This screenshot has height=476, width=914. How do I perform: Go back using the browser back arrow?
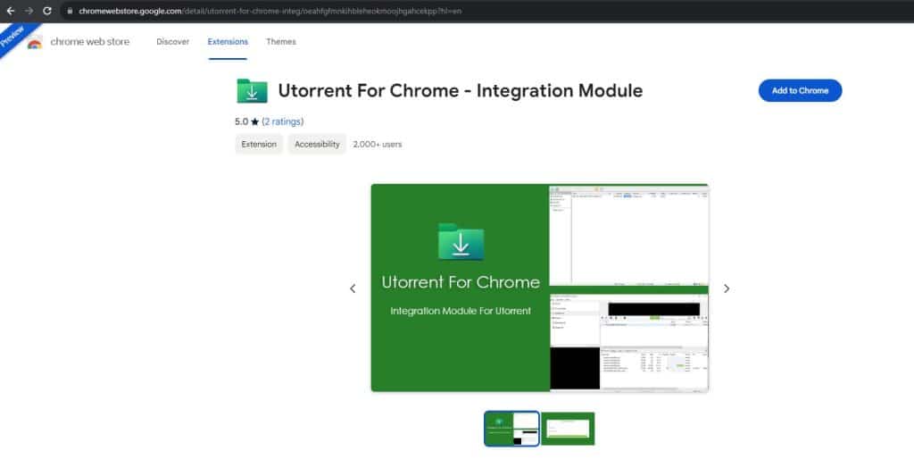pos(11,11)
